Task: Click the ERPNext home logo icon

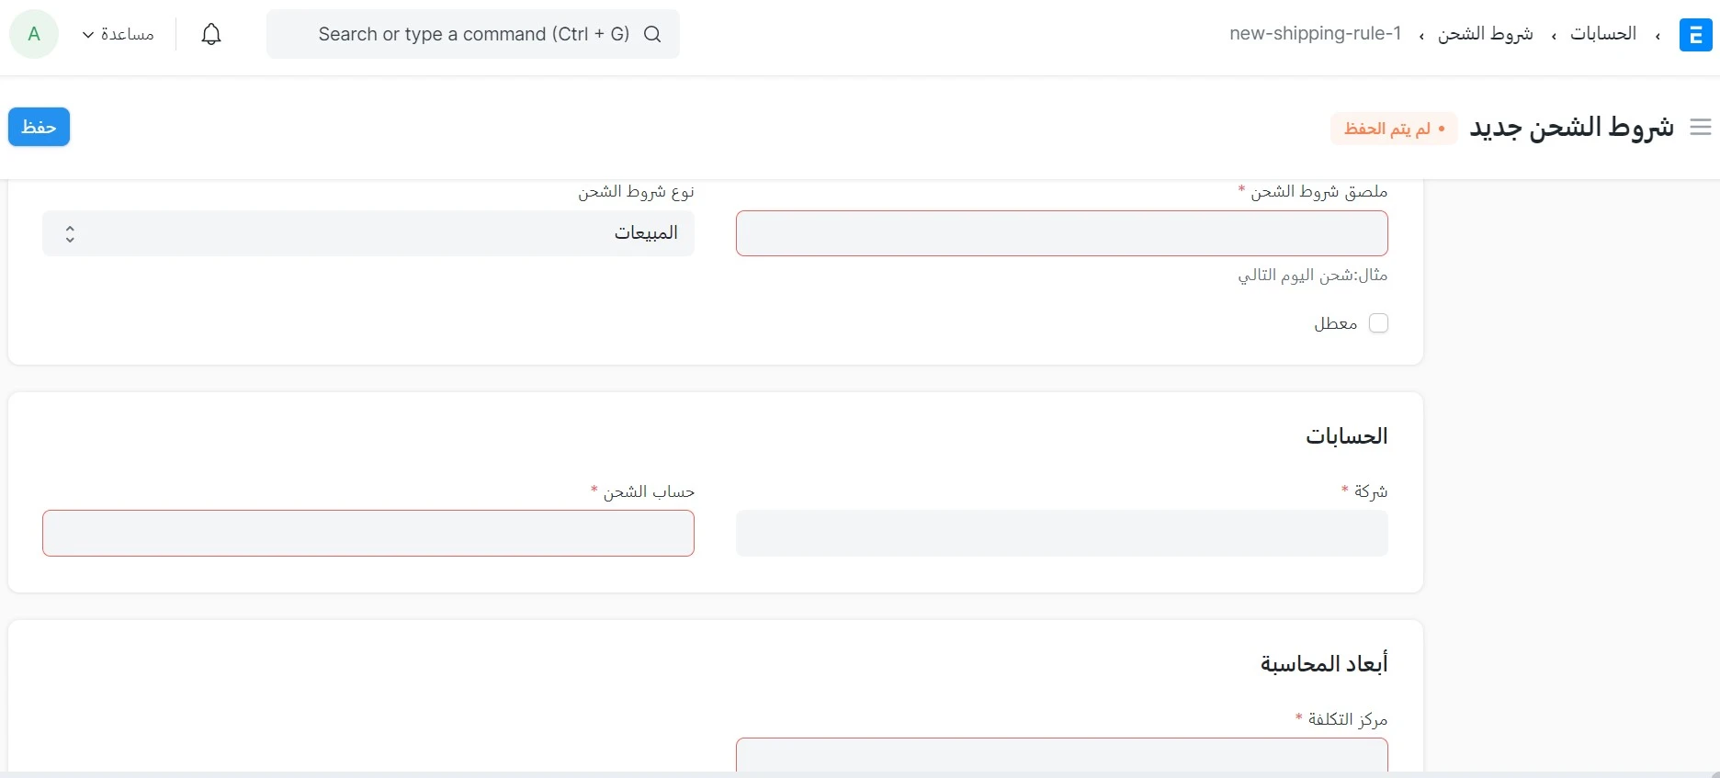Action: [x=1695, y=35]
